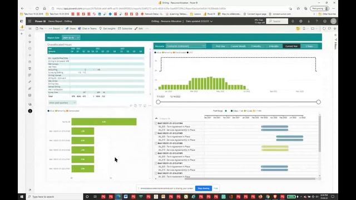The image size is (356, 200).
Task: Click download icon in Power BI header
Action: tap(309, 21)
